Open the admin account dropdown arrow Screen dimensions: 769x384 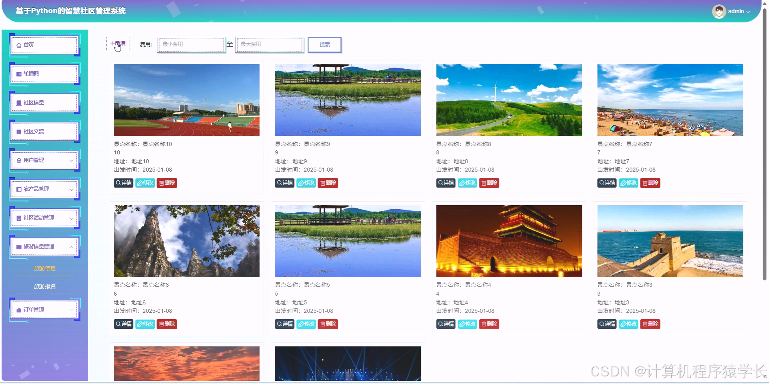tap(748, 12)
